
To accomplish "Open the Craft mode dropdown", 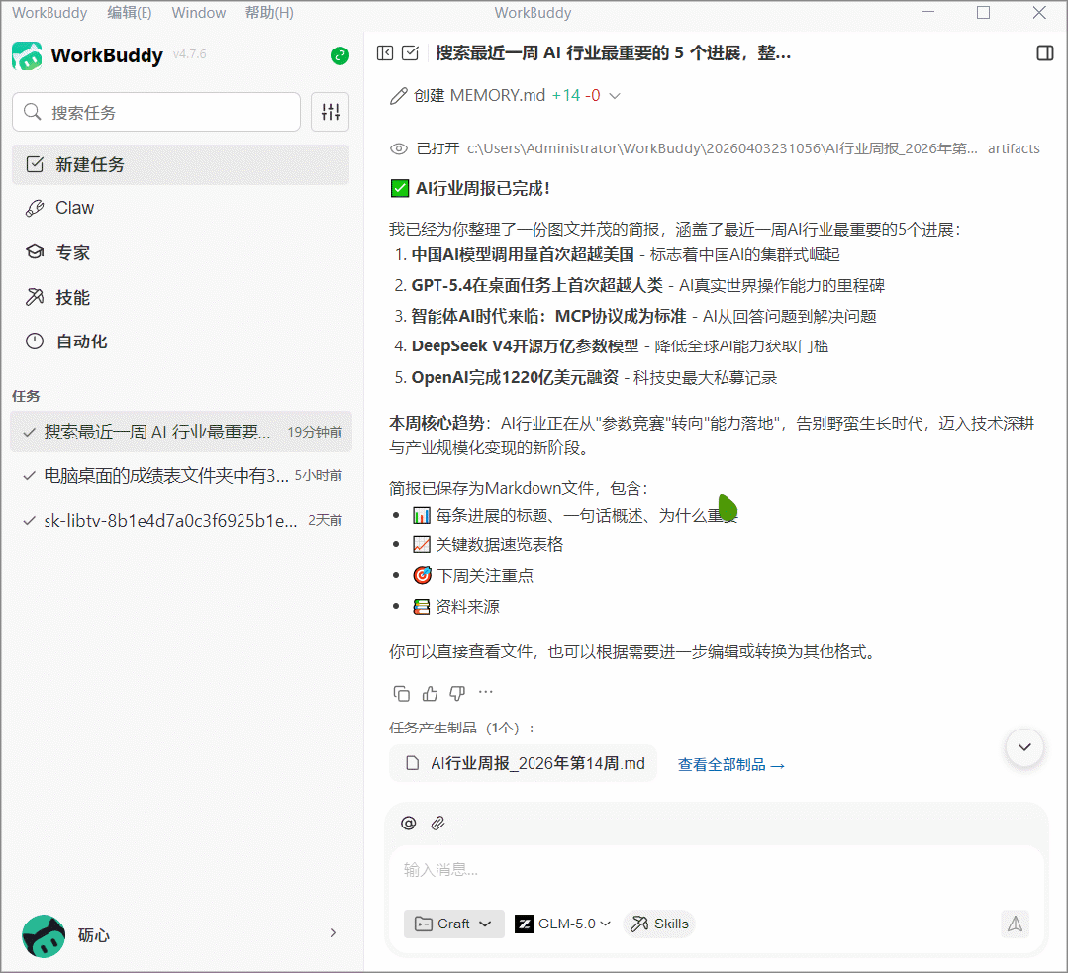I will tap(453, 924).
